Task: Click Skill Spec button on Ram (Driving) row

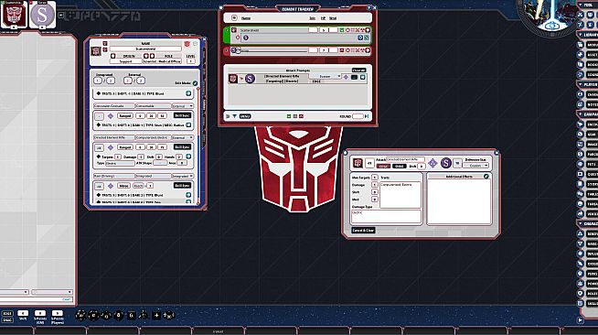Action: tap(182, 186)
